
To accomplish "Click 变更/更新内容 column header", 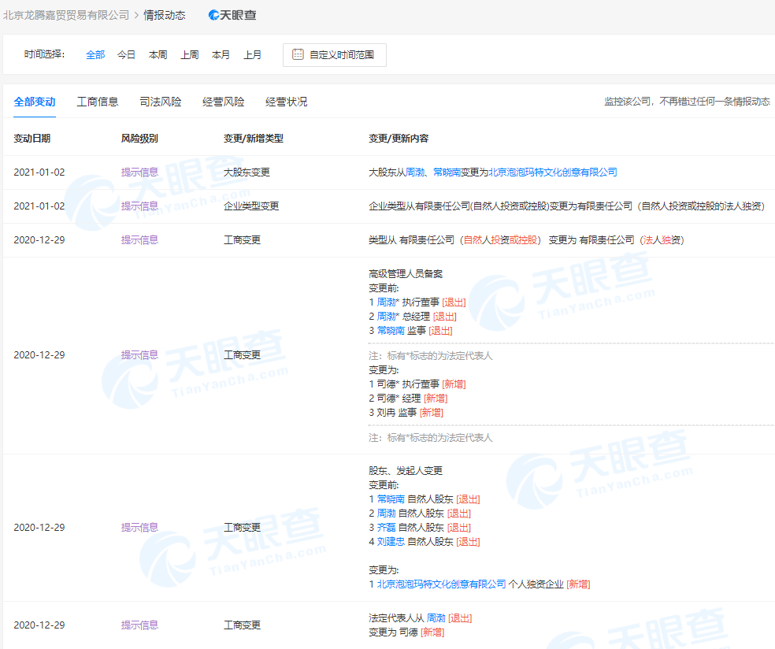I will click(x=399, y=139).
